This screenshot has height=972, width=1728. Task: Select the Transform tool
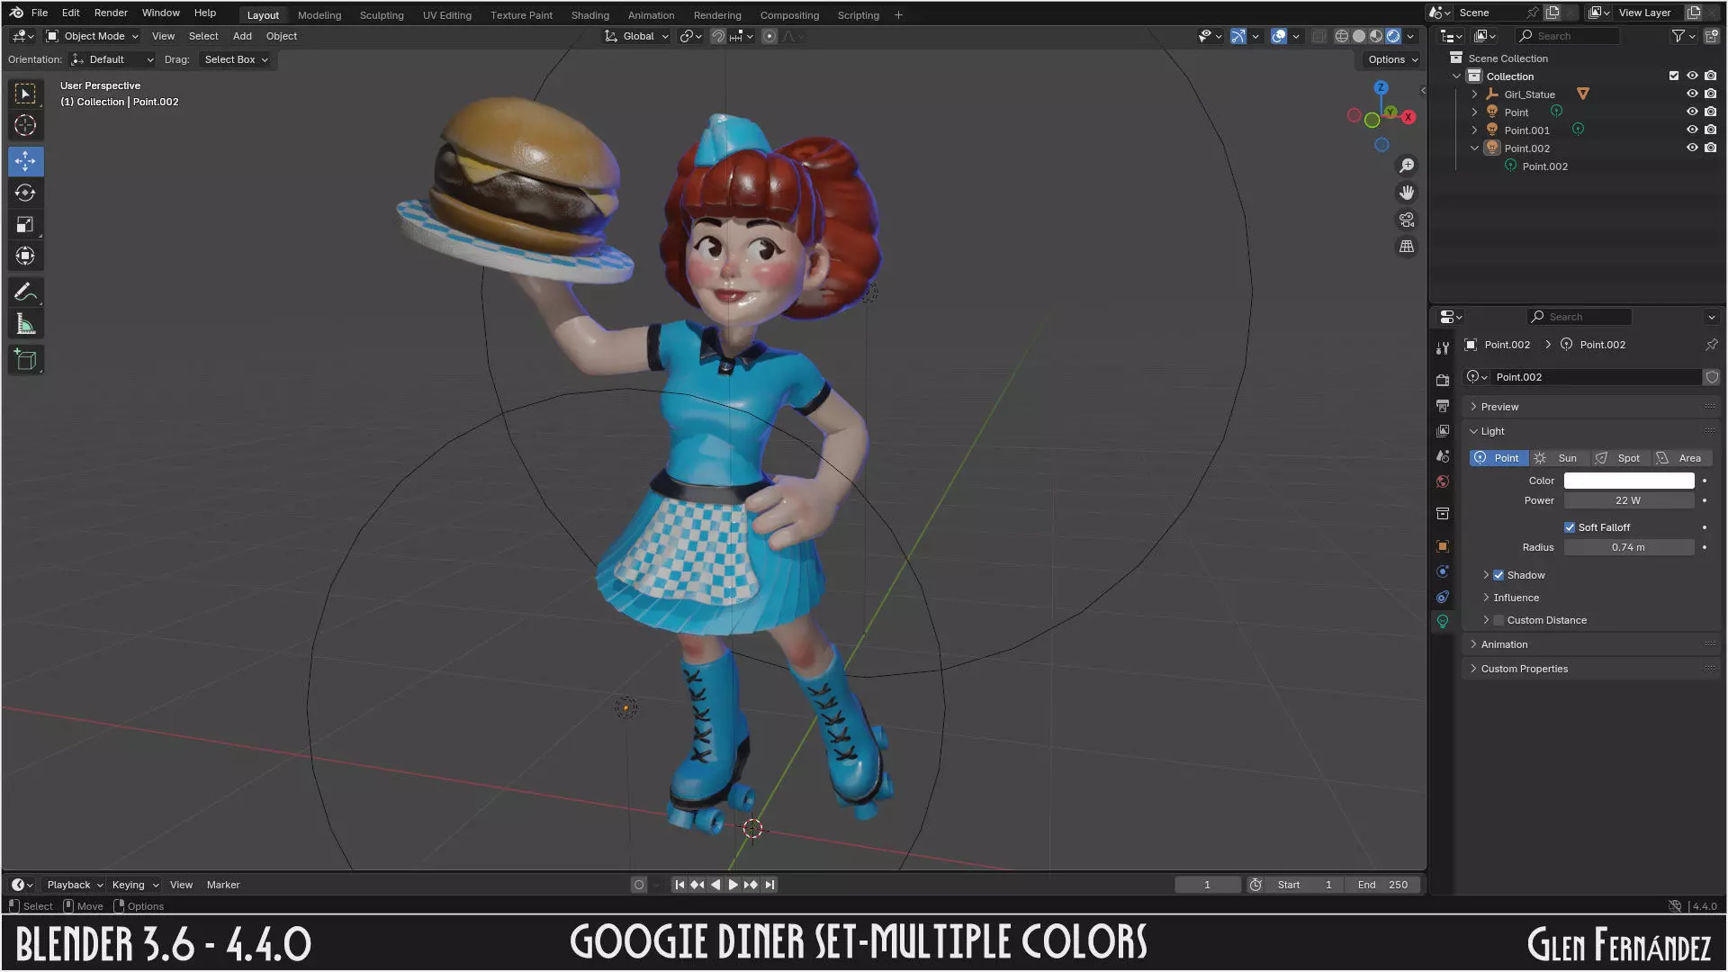tap(25, 256)
